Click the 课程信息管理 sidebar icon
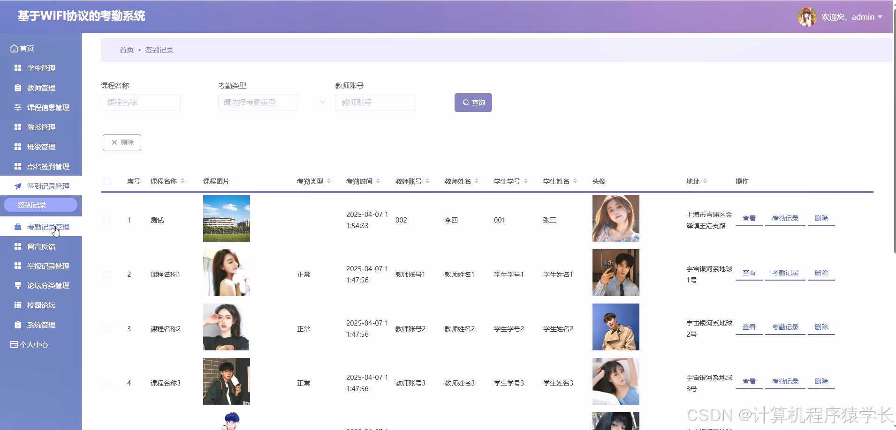Screen dimensions: 896x430 tap(17, 107)
